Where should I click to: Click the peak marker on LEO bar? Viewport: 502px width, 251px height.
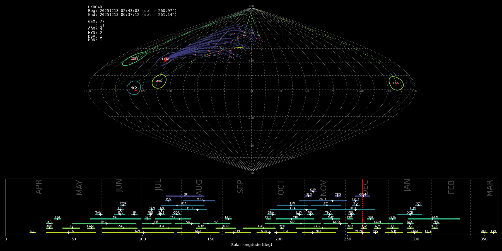pos(327,205)
